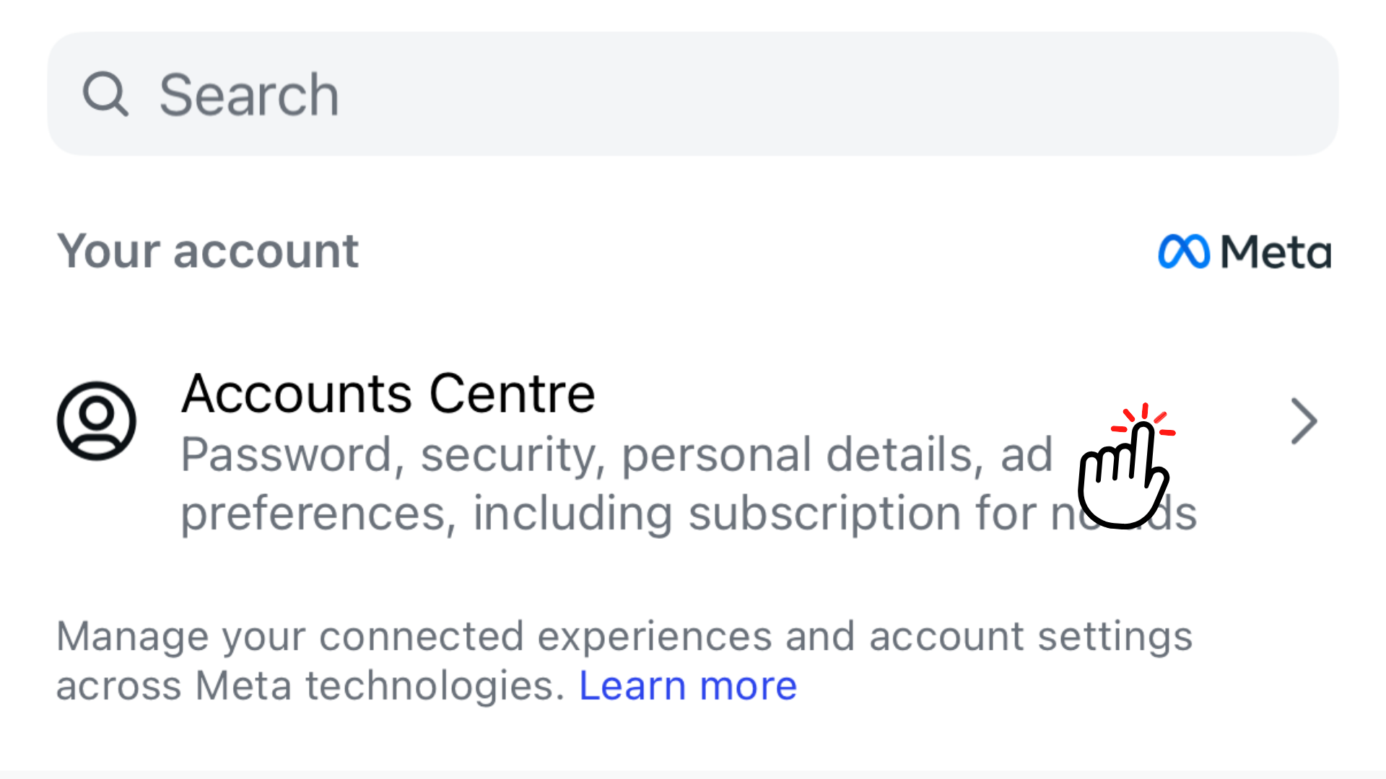Click the word "Accounts" in the row title

(297, 394)
